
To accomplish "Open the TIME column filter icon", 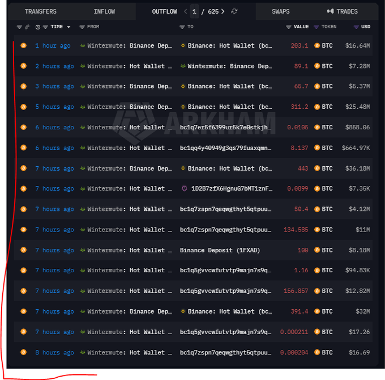I will (45, 27).
